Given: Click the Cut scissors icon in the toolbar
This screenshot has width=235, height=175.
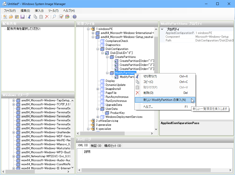Looking at the screenshot, I should click(30, 17).
